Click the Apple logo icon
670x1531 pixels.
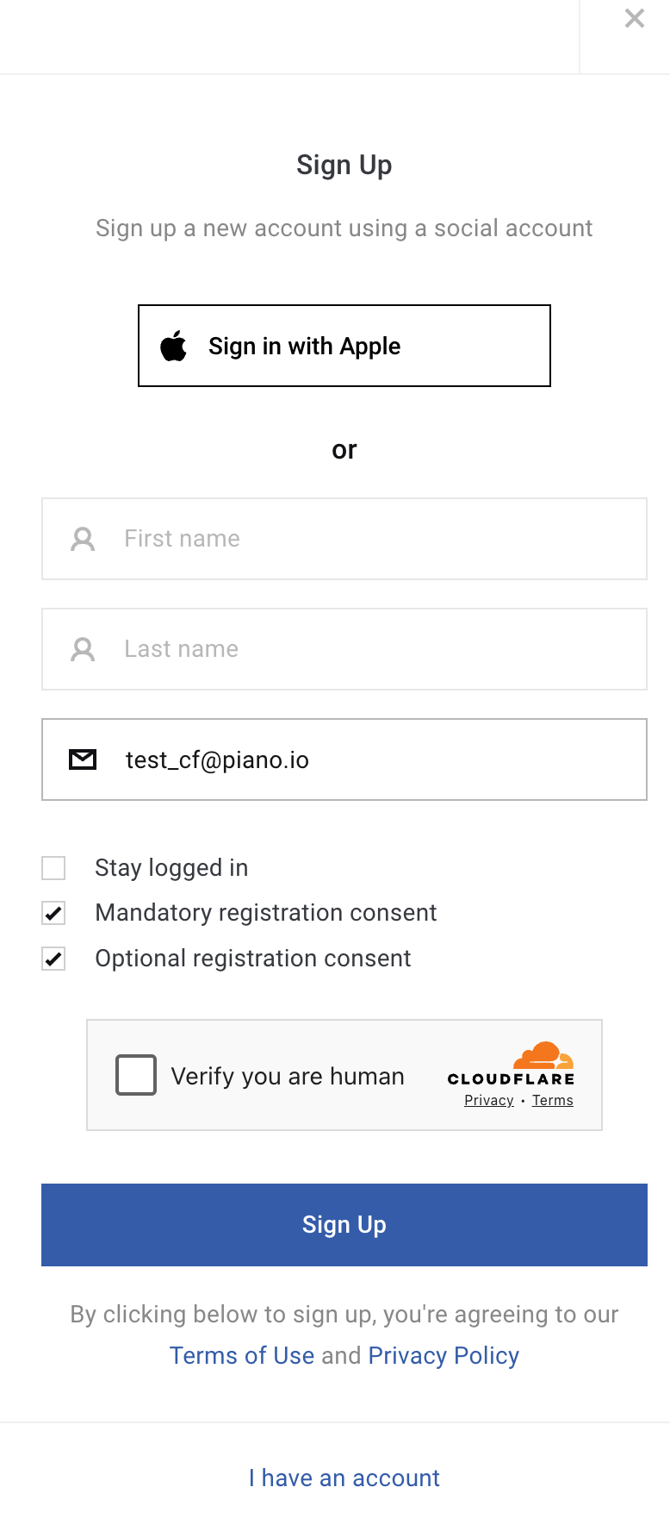click(173, 346)
